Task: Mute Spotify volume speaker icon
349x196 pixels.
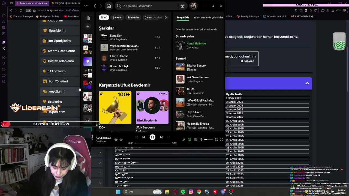Action: [201, 139]
